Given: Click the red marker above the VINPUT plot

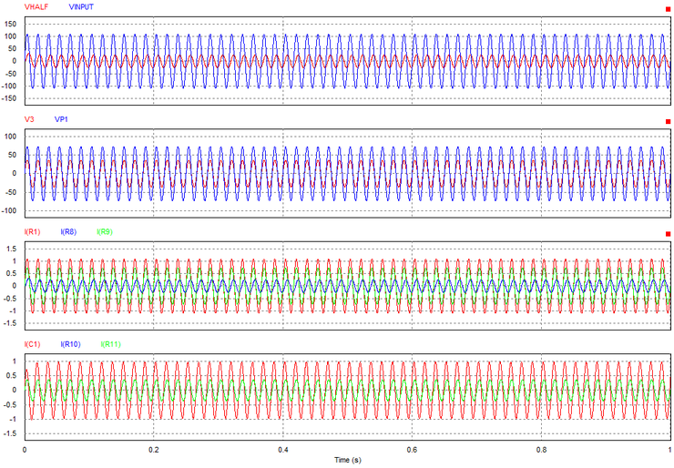Looking at the screenshot, I should pyautogui.click(x=669, y=9).
